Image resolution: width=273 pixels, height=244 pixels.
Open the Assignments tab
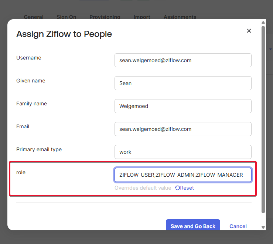(x=180, y=17)
